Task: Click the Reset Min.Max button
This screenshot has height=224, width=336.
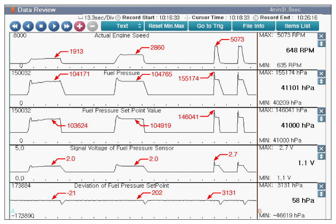Action: pos(165,26)
